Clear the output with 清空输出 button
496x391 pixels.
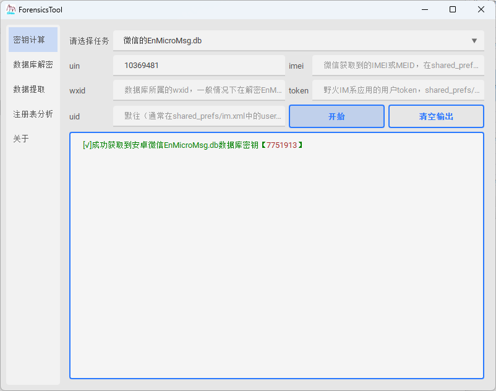[x=436, y=116]
